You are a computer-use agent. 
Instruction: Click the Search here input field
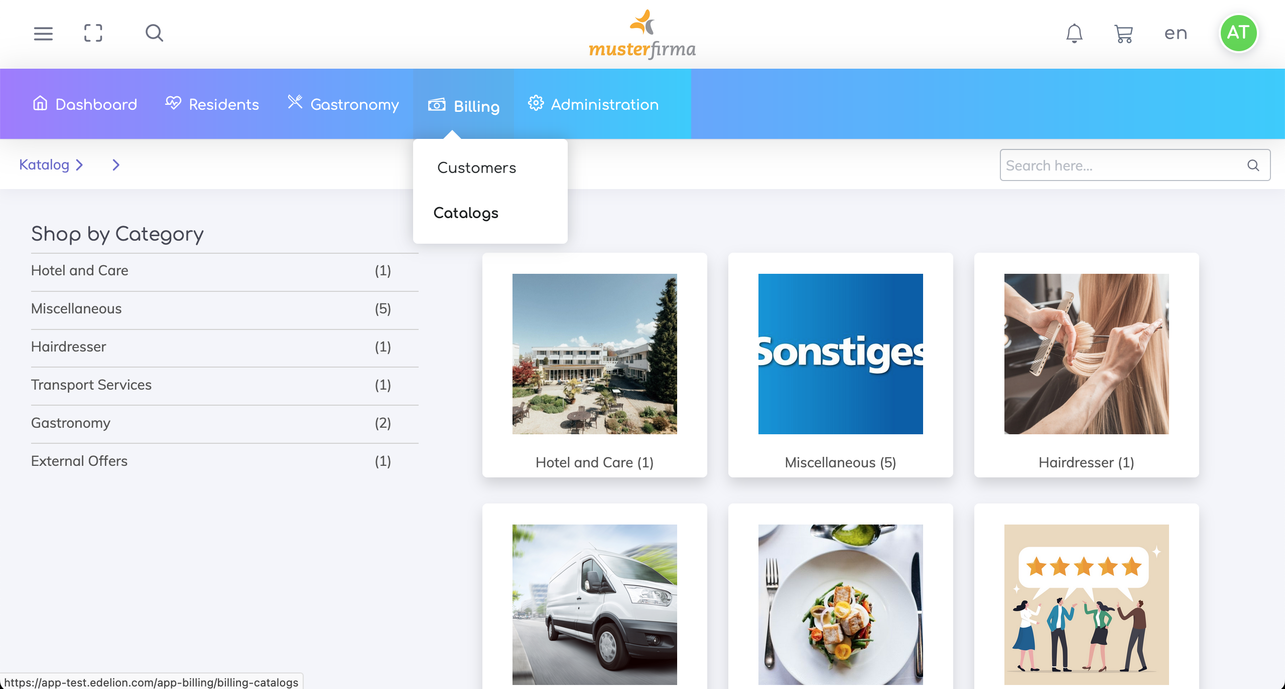pyautogui.click(x=1119, y=165)
